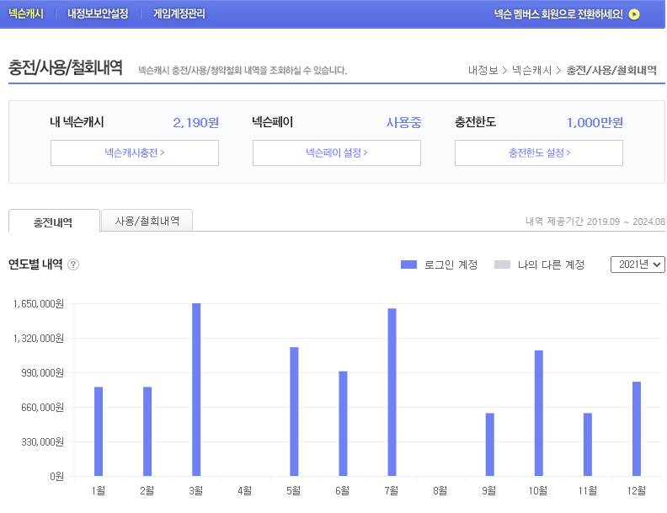Click the 1월 bar in the chart
667x513 pixels.
click(x=99, y=431)
